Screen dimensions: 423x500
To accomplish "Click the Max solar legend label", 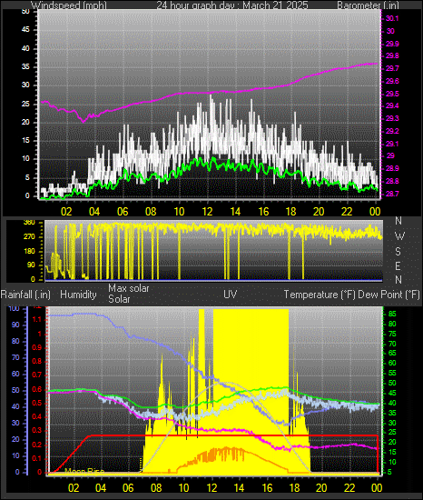I will point(129,288).
